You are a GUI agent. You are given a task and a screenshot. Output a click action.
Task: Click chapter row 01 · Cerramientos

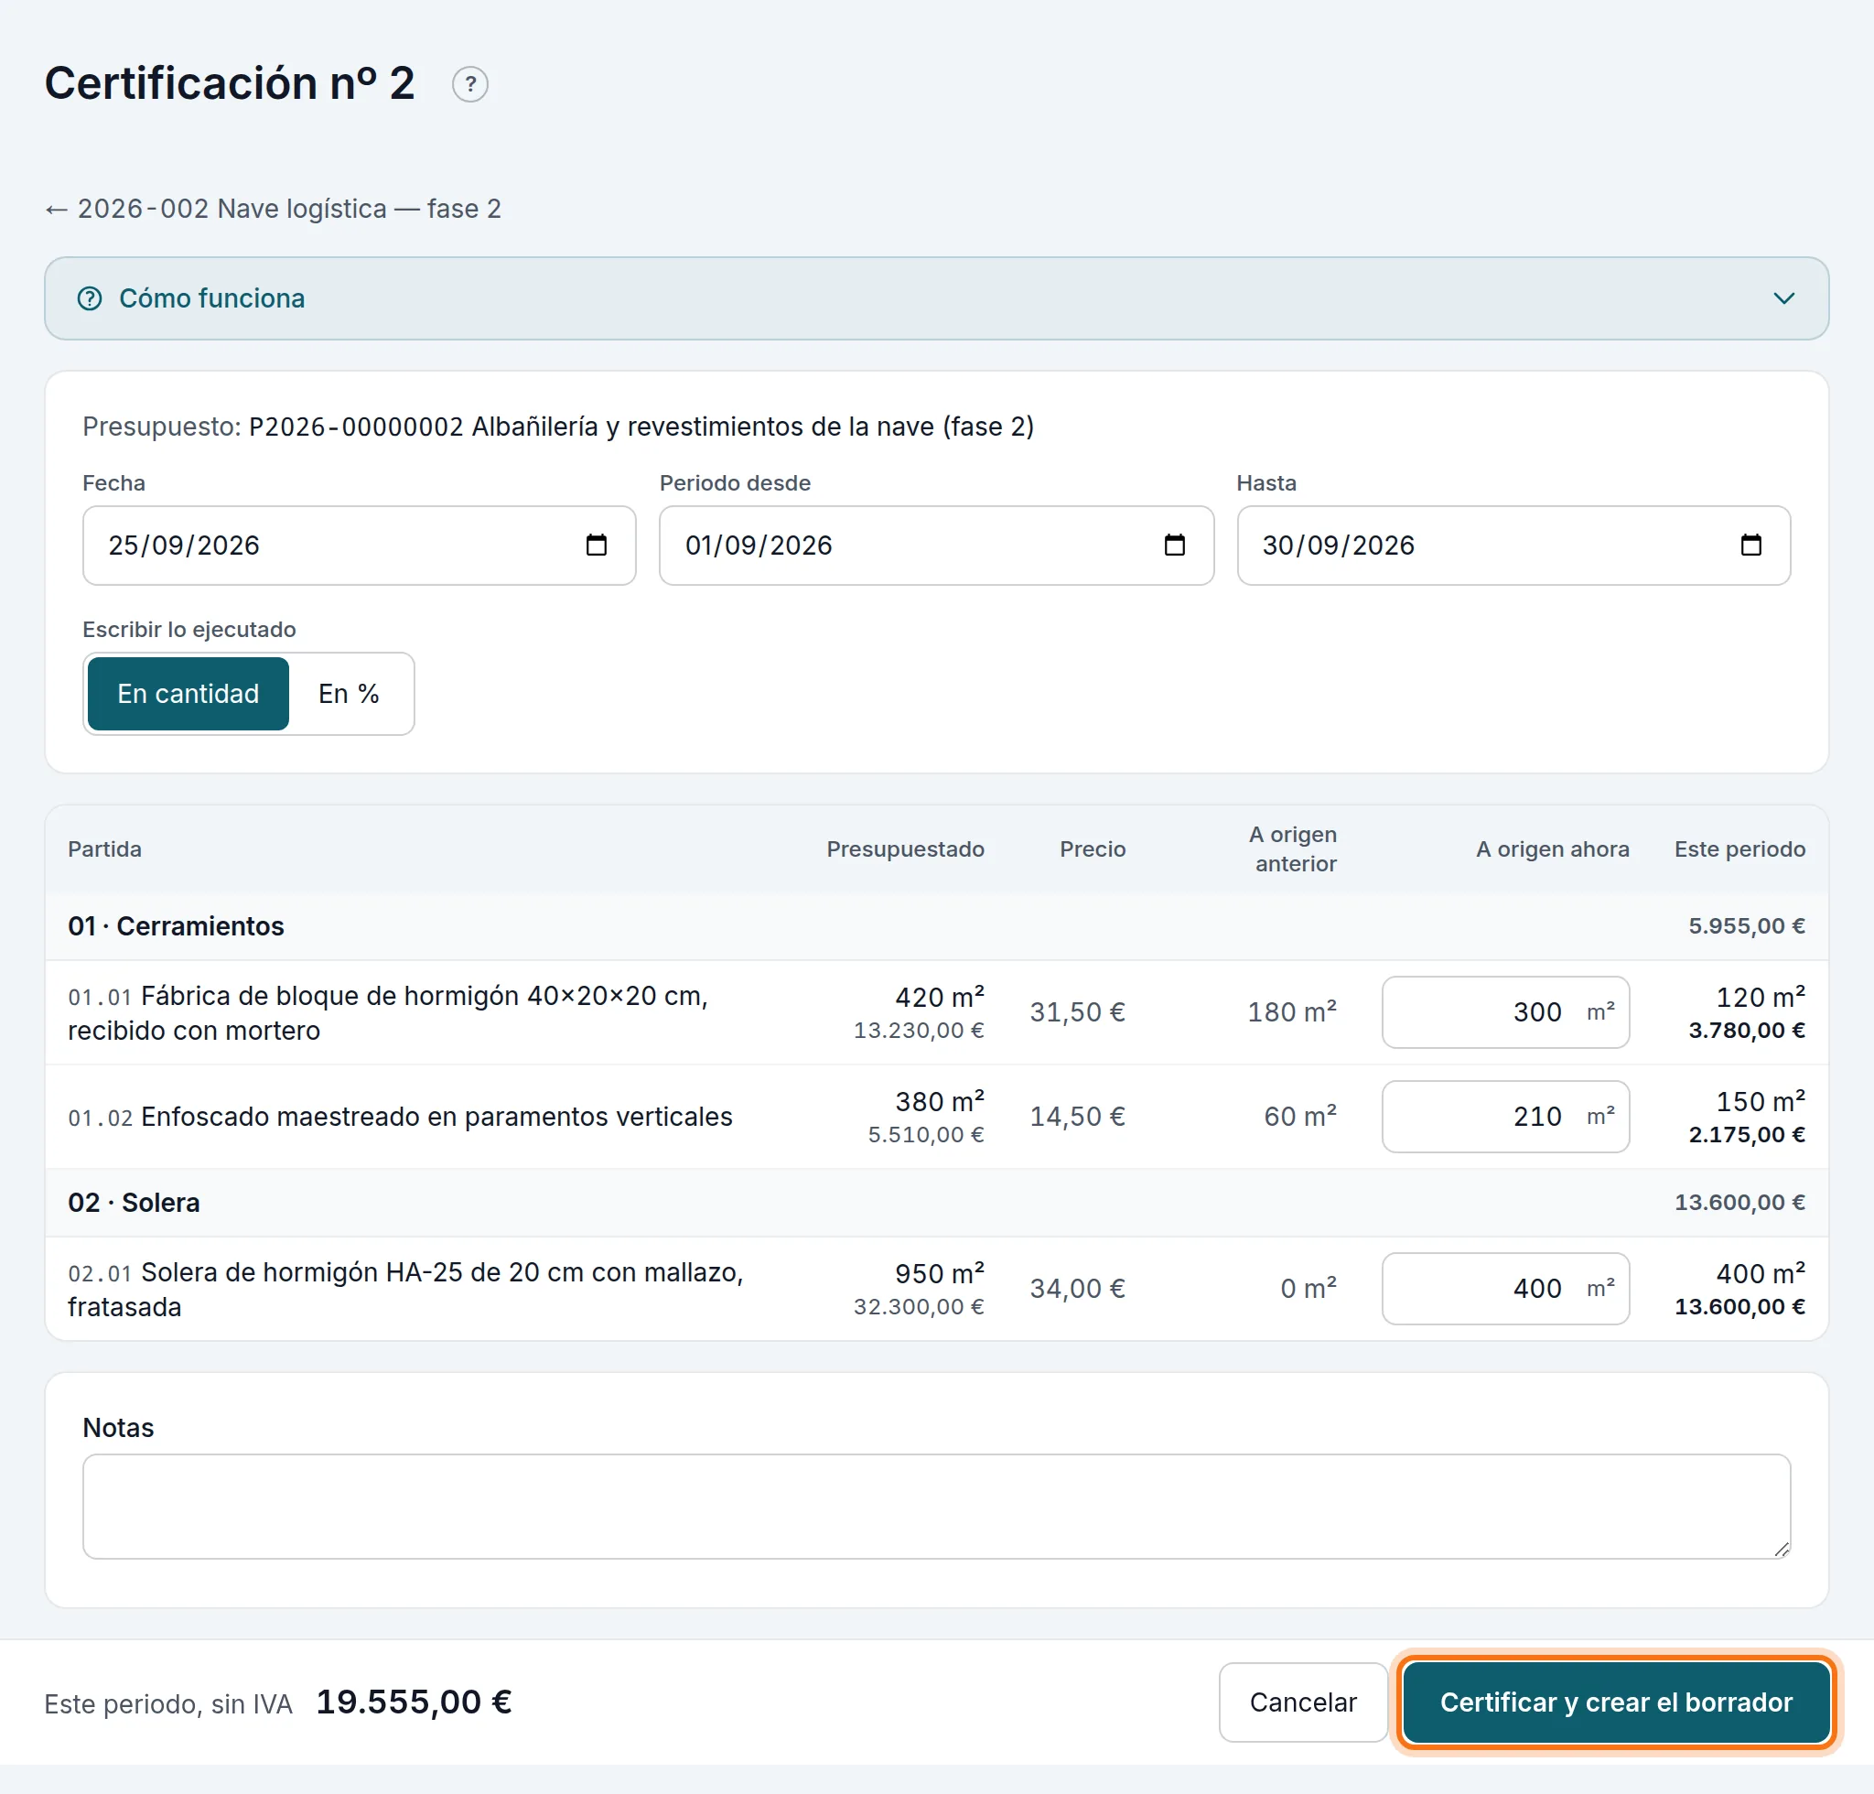coord(936,925)
